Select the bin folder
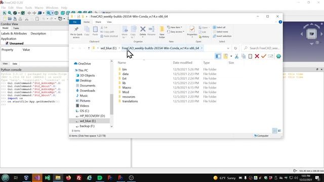 [125, 69]
